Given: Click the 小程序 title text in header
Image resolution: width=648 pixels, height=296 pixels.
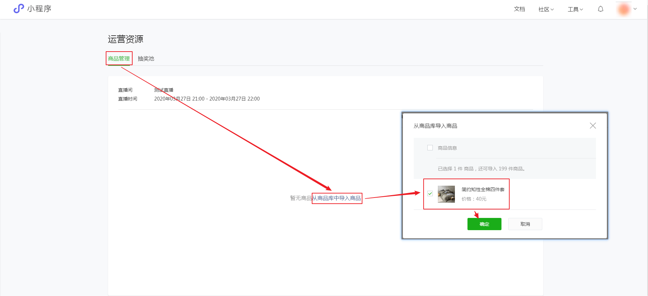Looking at the screenshot, I should point(39,9).
